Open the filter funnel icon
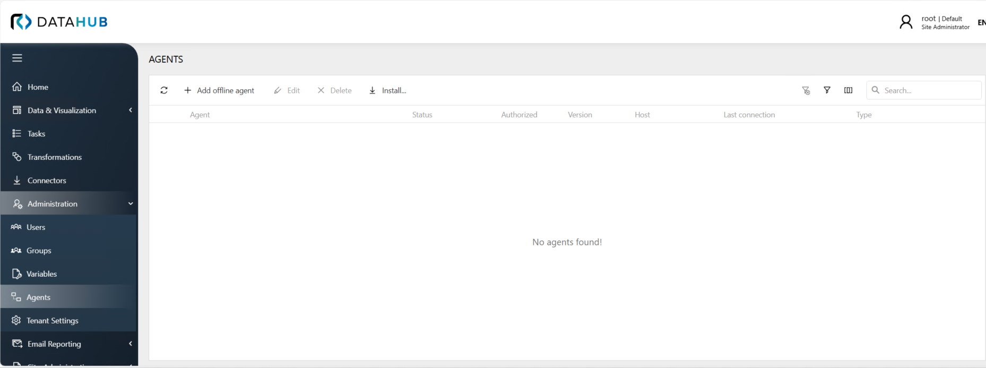 827,90
